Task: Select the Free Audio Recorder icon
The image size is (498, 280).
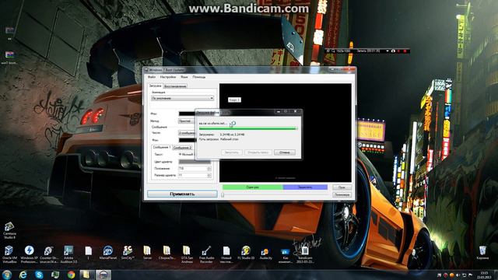Action: 206,254
